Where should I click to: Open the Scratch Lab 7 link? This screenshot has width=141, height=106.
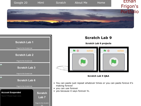42,95
